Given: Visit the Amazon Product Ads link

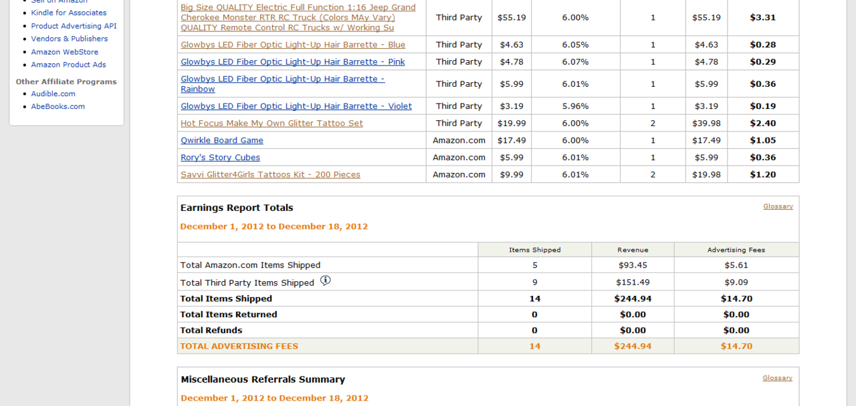Looking at the screenshot, I should click(69, 65).
